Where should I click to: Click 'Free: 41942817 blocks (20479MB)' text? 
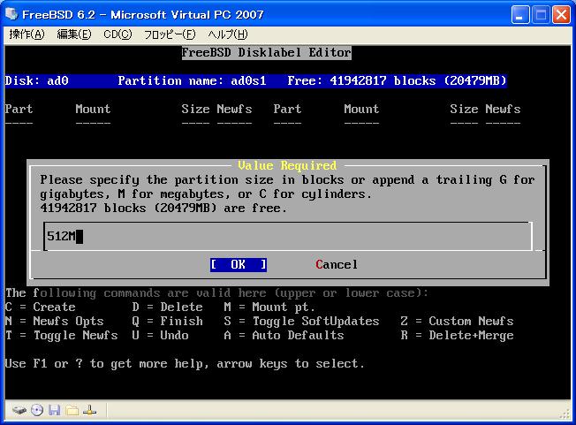397,80
